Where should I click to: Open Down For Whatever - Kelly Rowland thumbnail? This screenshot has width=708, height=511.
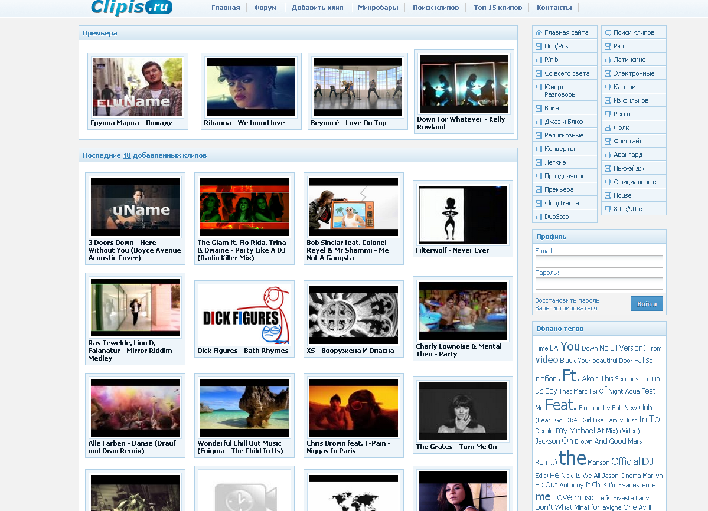(464, 84)
